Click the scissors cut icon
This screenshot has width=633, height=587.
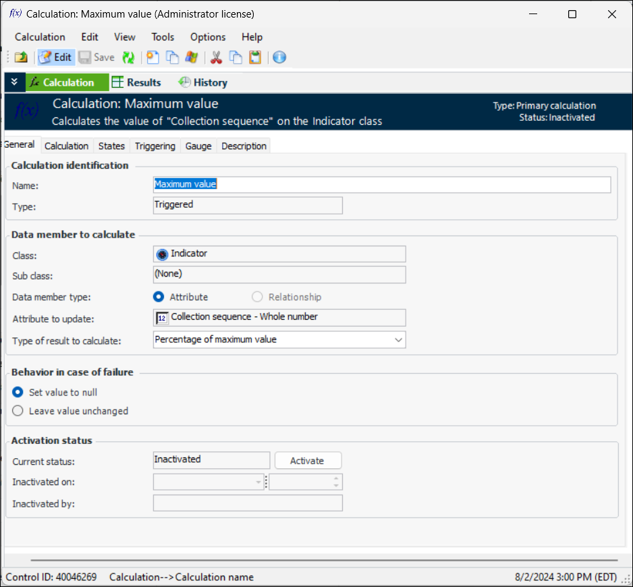tap(216, 57)
